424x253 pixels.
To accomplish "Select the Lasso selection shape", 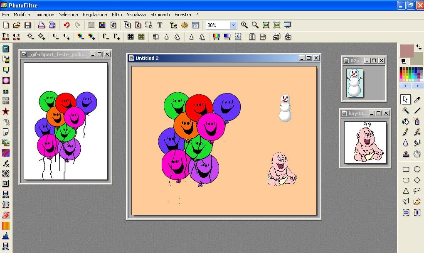I will click(417, 191).
